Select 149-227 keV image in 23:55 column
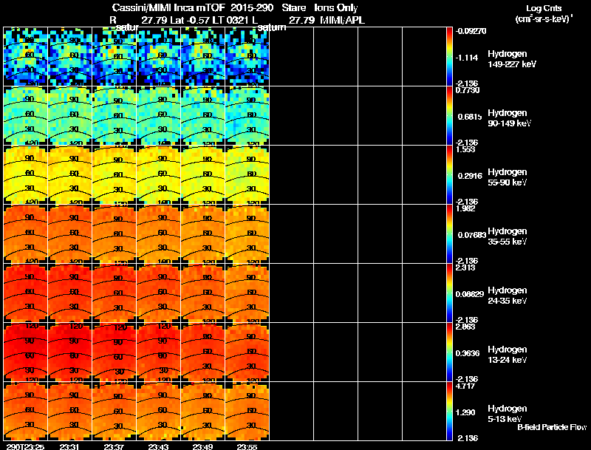Screen dimensions: 591x450 [x=247, y=57]
